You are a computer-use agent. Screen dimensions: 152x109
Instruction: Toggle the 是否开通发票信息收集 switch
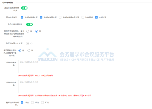point(24,8)
